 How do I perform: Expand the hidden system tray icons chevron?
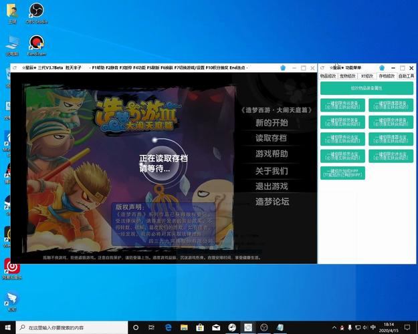334,327
